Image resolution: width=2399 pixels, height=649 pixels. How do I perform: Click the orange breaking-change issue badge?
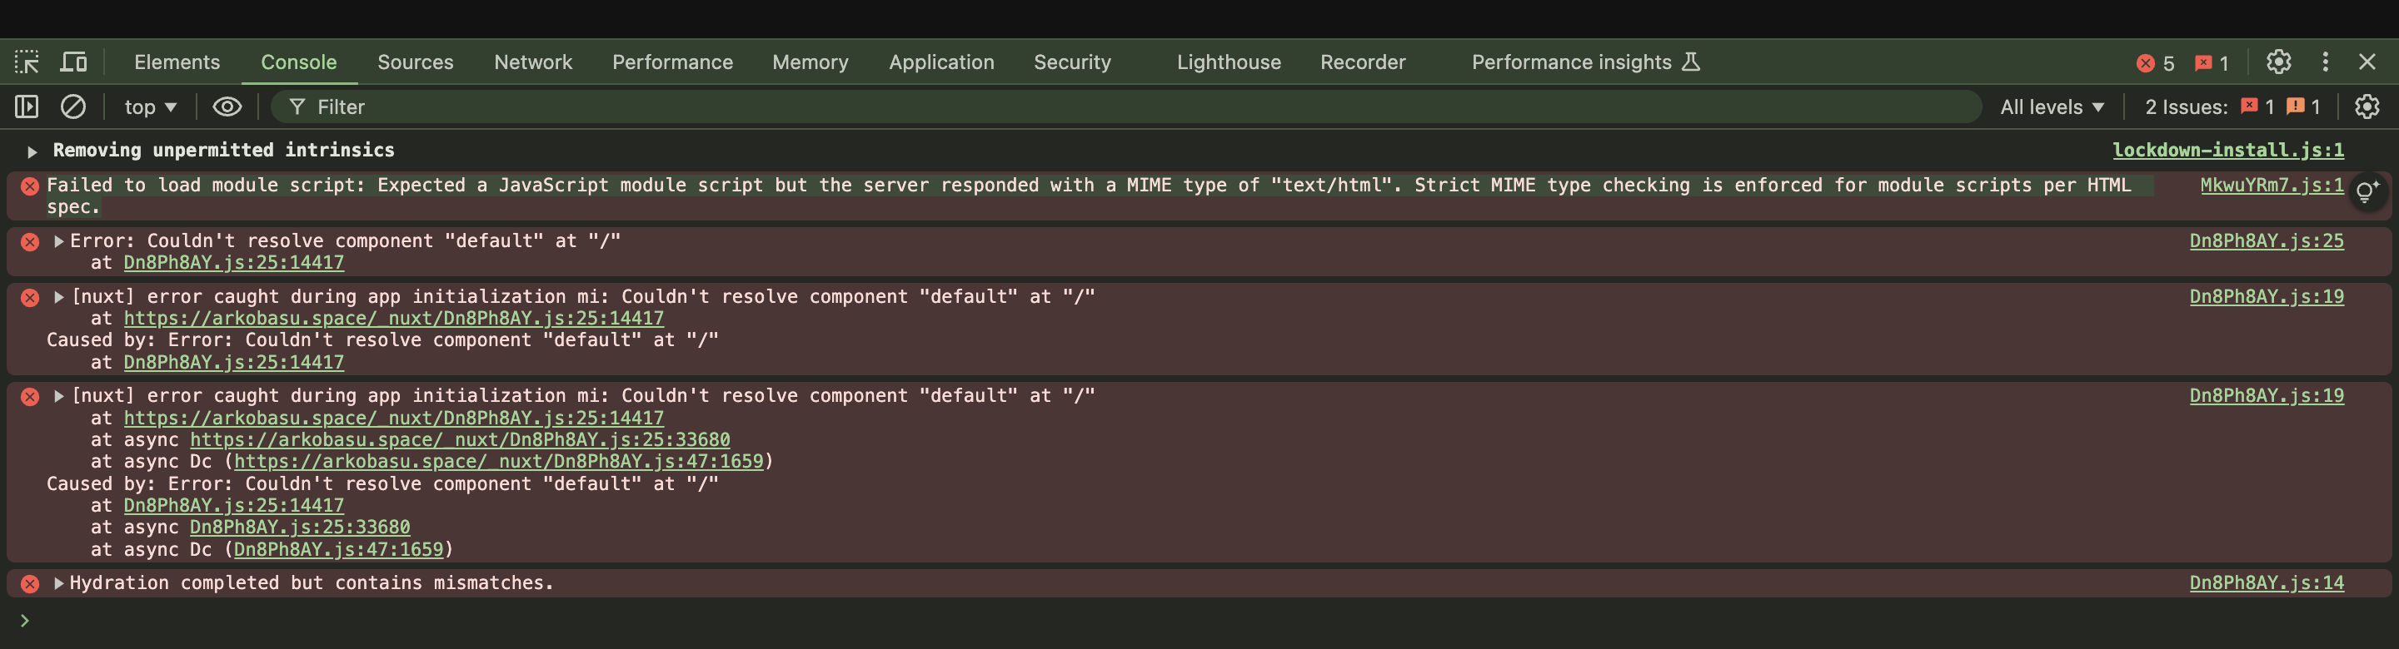(x=2303, y=107)
